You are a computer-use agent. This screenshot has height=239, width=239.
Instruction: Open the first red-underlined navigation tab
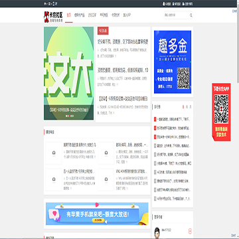click(x=69, y=15)
